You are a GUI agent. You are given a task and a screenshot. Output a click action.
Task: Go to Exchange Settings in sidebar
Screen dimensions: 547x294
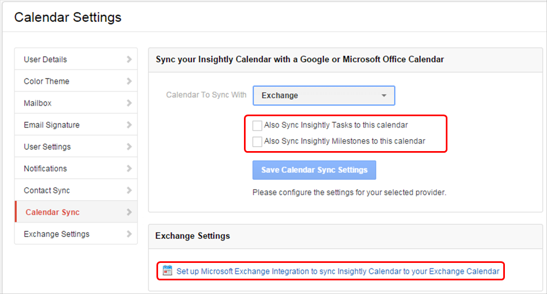[x=76, y=234]
